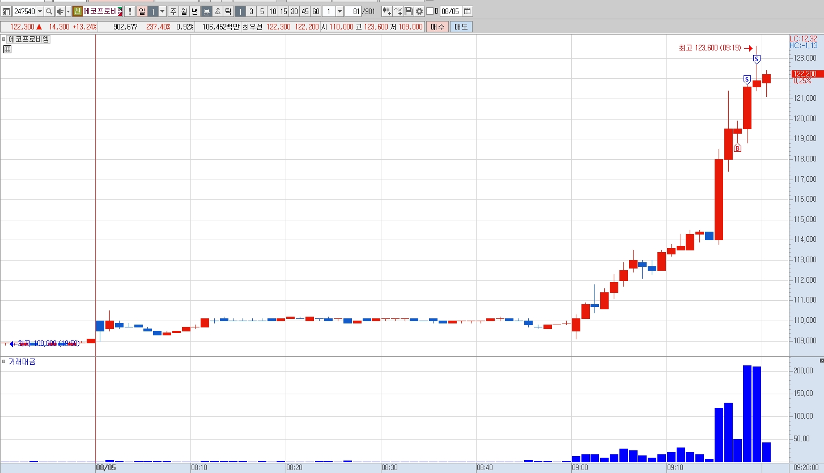This screenshot has width=824, height=473.
Task: Click the data table grid icon under 에코프로비엠
Action: [7, 49]
